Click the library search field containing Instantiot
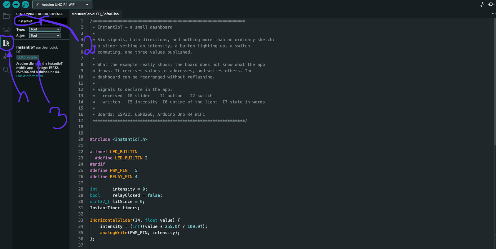Image resolution: width=496 pixels, height=249 pixels. click(42, 21)
